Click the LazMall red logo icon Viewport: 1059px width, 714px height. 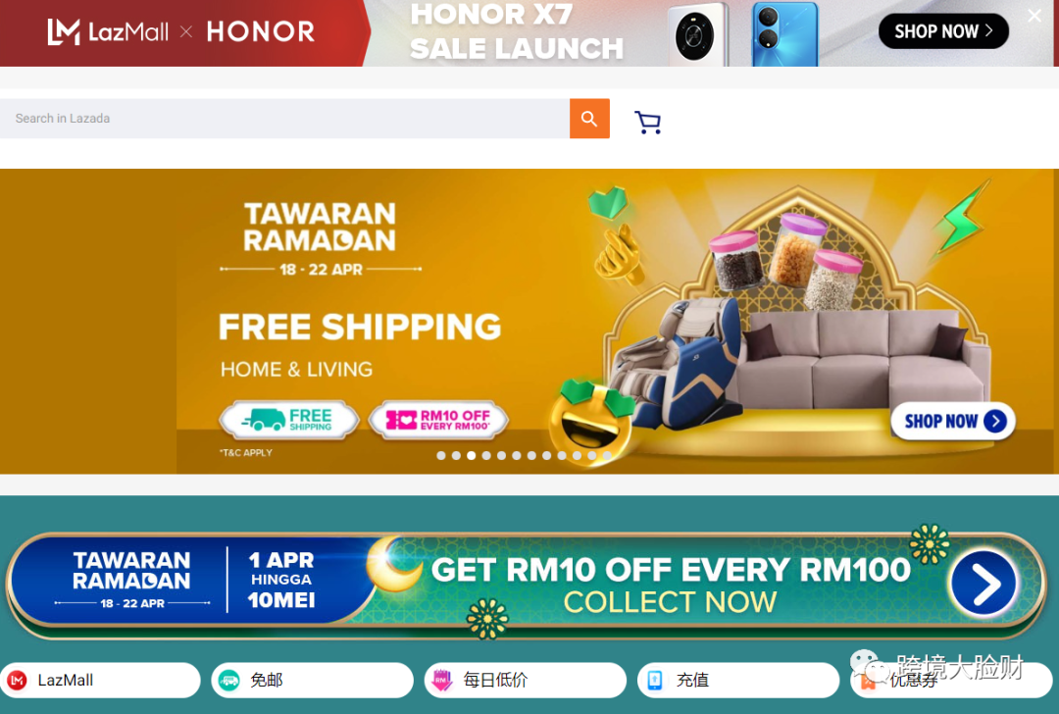point(17,681)
